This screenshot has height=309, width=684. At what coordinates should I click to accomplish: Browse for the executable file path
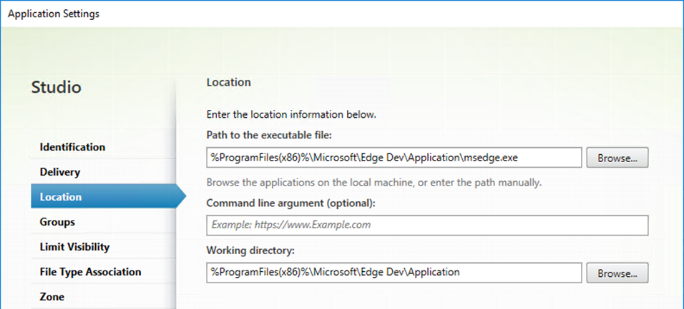click(617, 158)
